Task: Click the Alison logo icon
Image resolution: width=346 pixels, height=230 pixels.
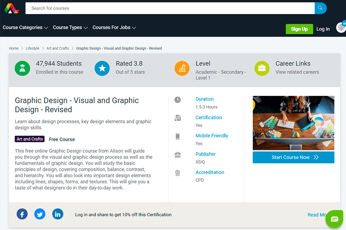Action: point(12,8)
